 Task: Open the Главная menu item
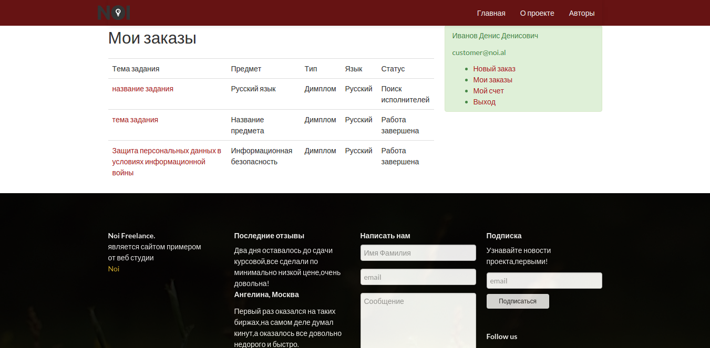pos(491,13)
